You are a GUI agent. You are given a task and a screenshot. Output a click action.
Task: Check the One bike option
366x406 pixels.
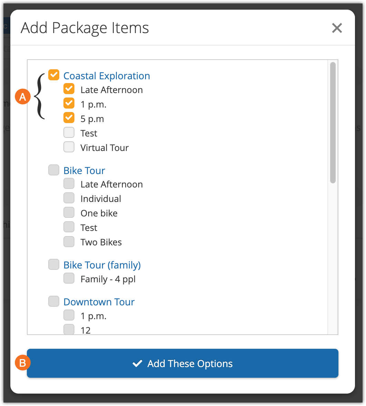69,213
